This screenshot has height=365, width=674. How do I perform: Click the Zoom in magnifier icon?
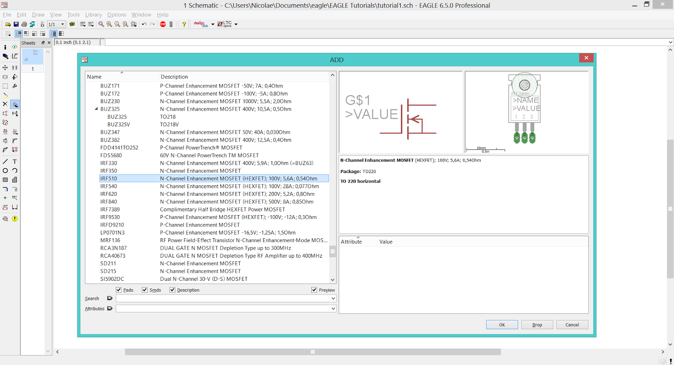pyautogui.click(x=109, y=24)
